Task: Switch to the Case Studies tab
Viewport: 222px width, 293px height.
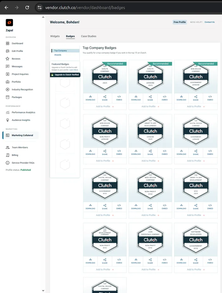Action: pos(89,36)
